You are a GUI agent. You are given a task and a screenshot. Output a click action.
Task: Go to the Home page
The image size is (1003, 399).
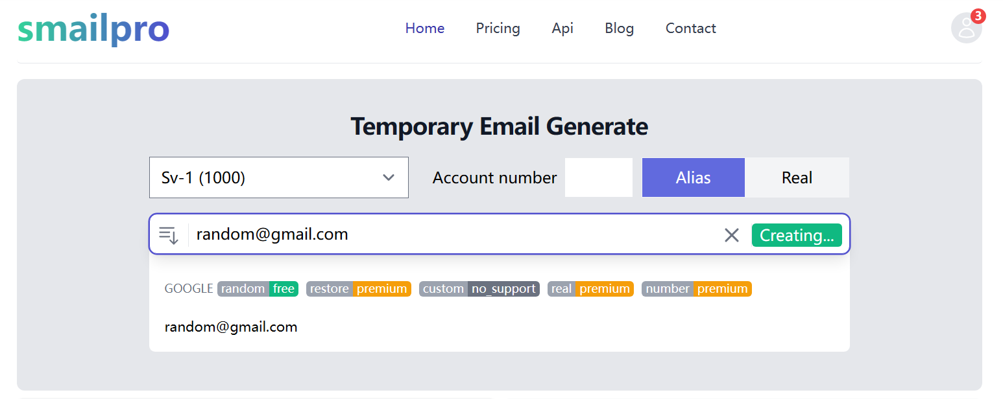tap(425, 28)
